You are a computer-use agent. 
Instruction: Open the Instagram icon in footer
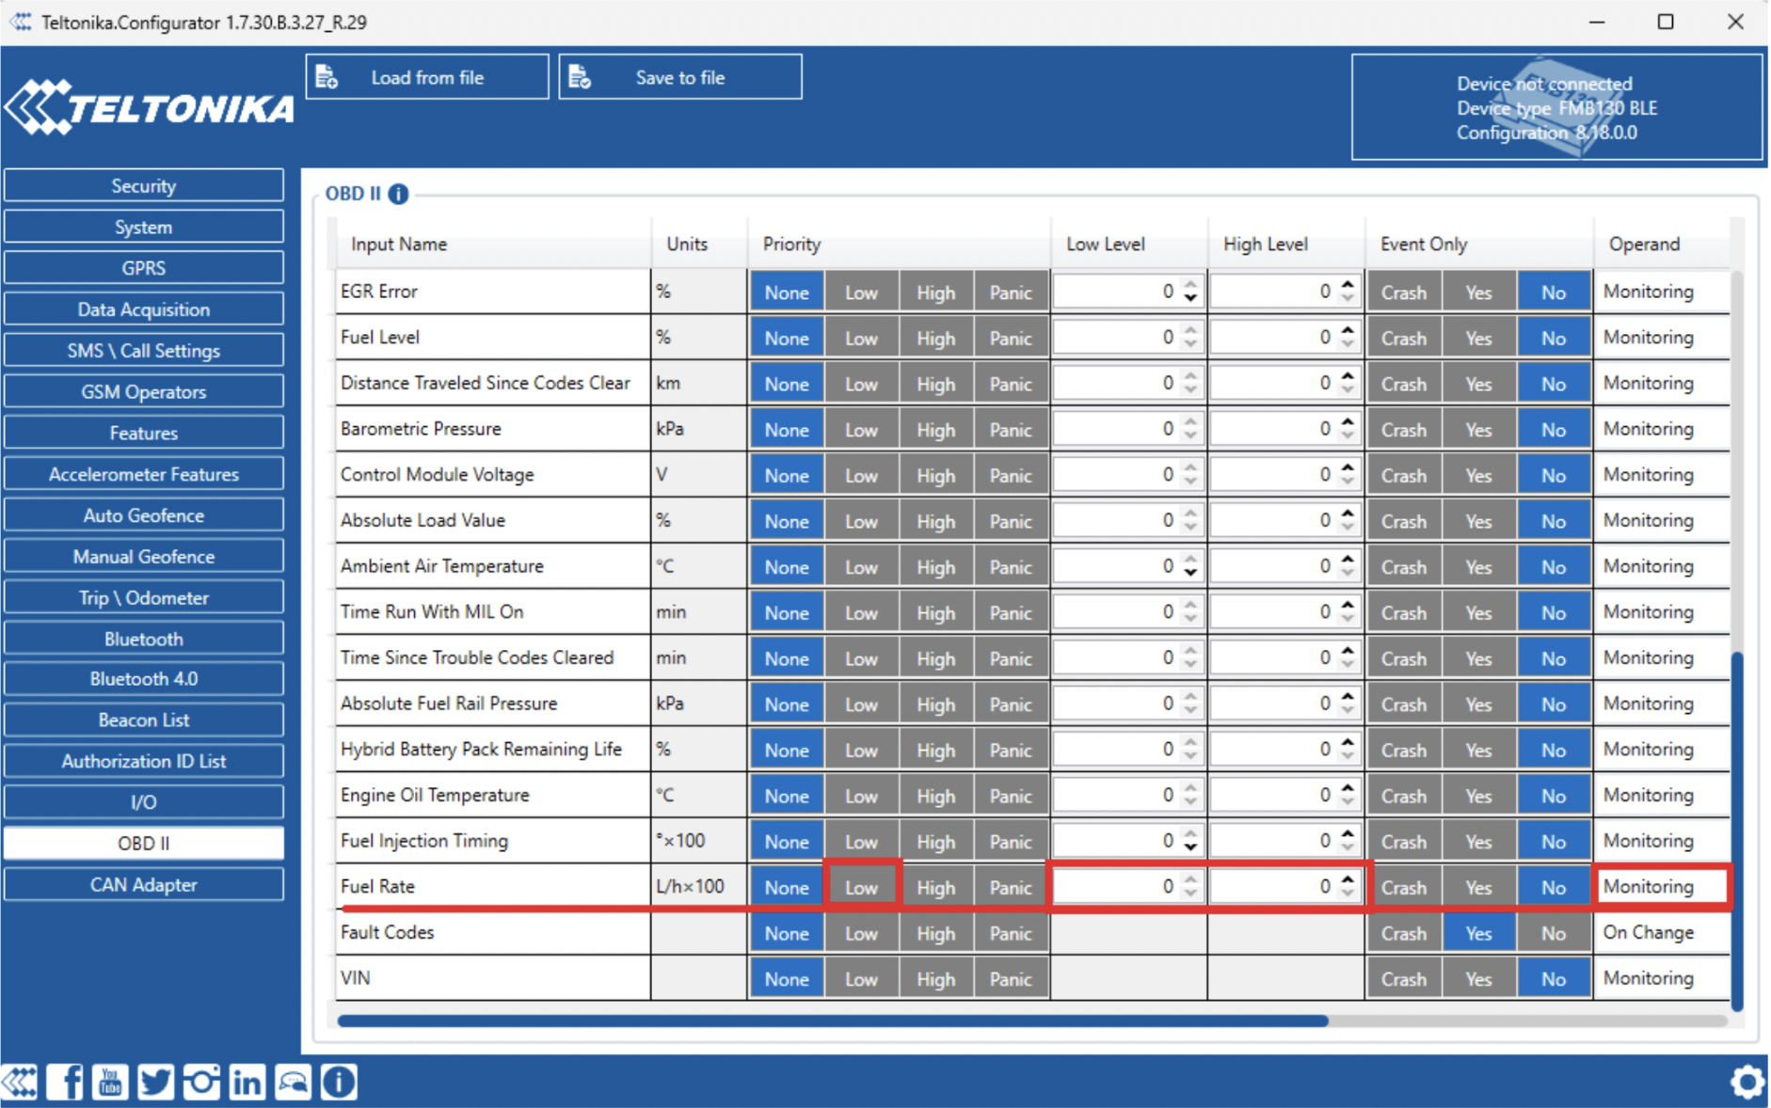click(201, 1082)
